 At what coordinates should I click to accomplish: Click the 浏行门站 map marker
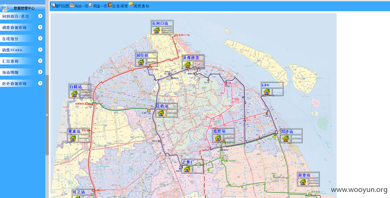(150, 67)
